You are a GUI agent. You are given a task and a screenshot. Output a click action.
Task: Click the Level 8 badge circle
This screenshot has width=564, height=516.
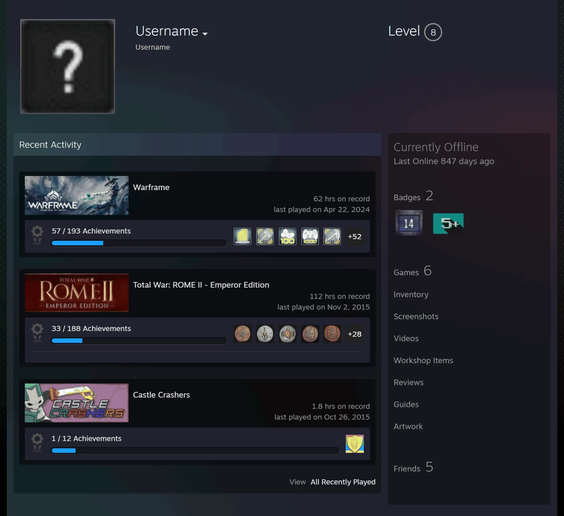[x=433, y=32]
